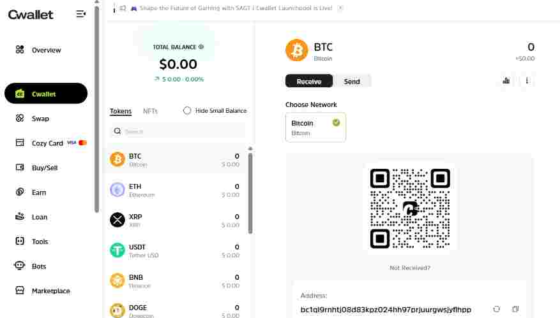
Task: Switch to the Send tab
Action: coord(352,81)
